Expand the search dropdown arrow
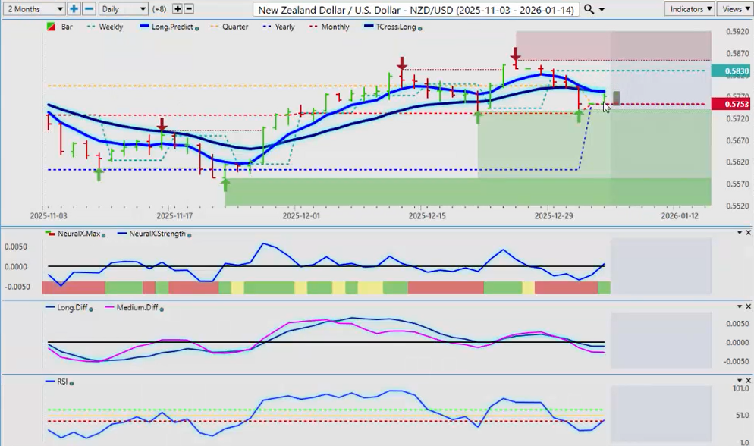The height and width of the screenshot is (446, 754). click(602, 9)
